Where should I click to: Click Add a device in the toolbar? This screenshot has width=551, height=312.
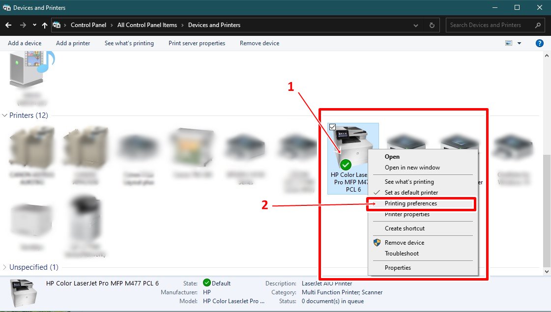point(25,43)
